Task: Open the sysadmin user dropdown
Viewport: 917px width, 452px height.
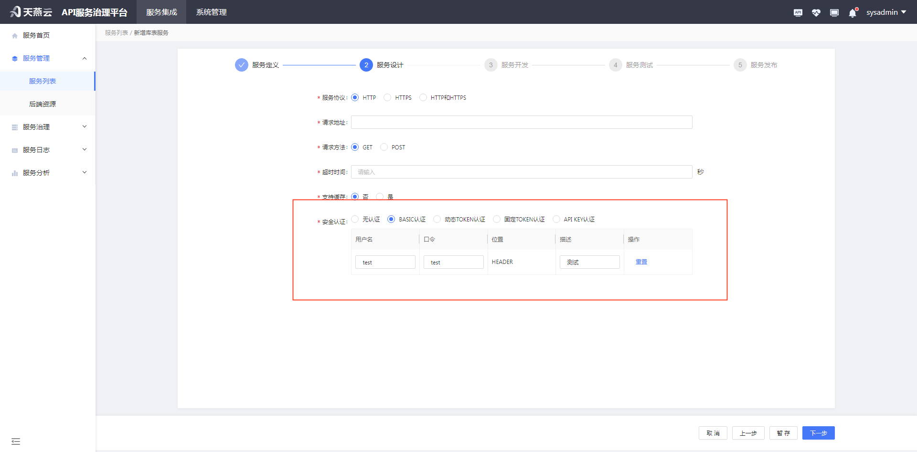Action: (x=886, y=12)
